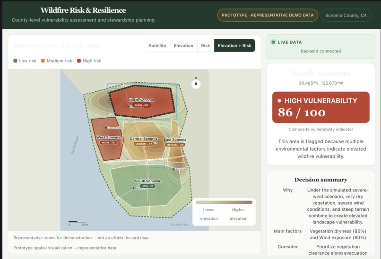
Task: Select the East Sonoma zone label
Action: (175, 139)
